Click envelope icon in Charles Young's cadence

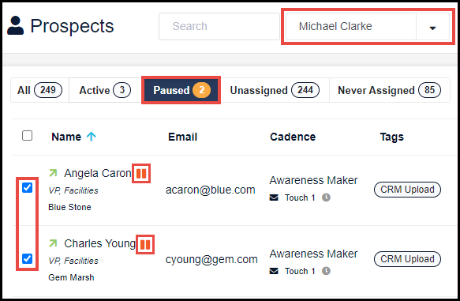point(274,271)
